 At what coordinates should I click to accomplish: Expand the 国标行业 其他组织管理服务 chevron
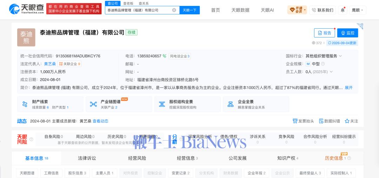click(x=340, y=56)
